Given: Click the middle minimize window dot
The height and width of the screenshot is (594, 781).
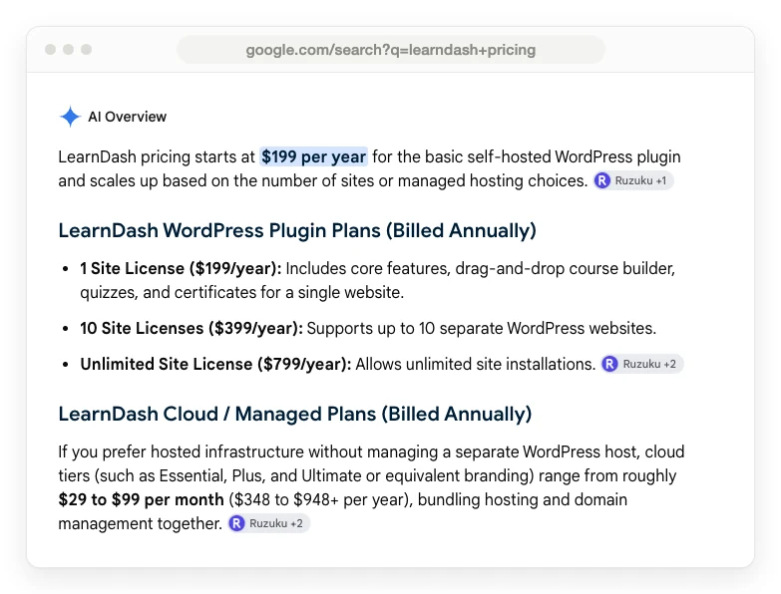Looking at the screenshot, I should point(68,49).
